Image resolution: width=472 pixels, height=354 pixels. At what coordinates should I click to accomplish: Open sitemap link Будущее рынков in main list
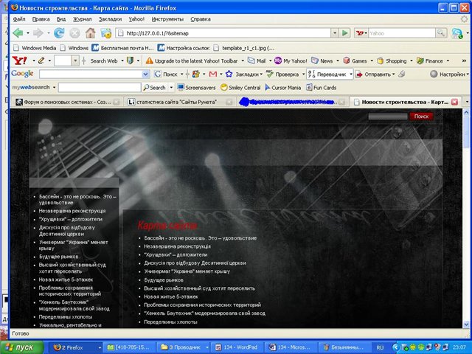(164, 280)
